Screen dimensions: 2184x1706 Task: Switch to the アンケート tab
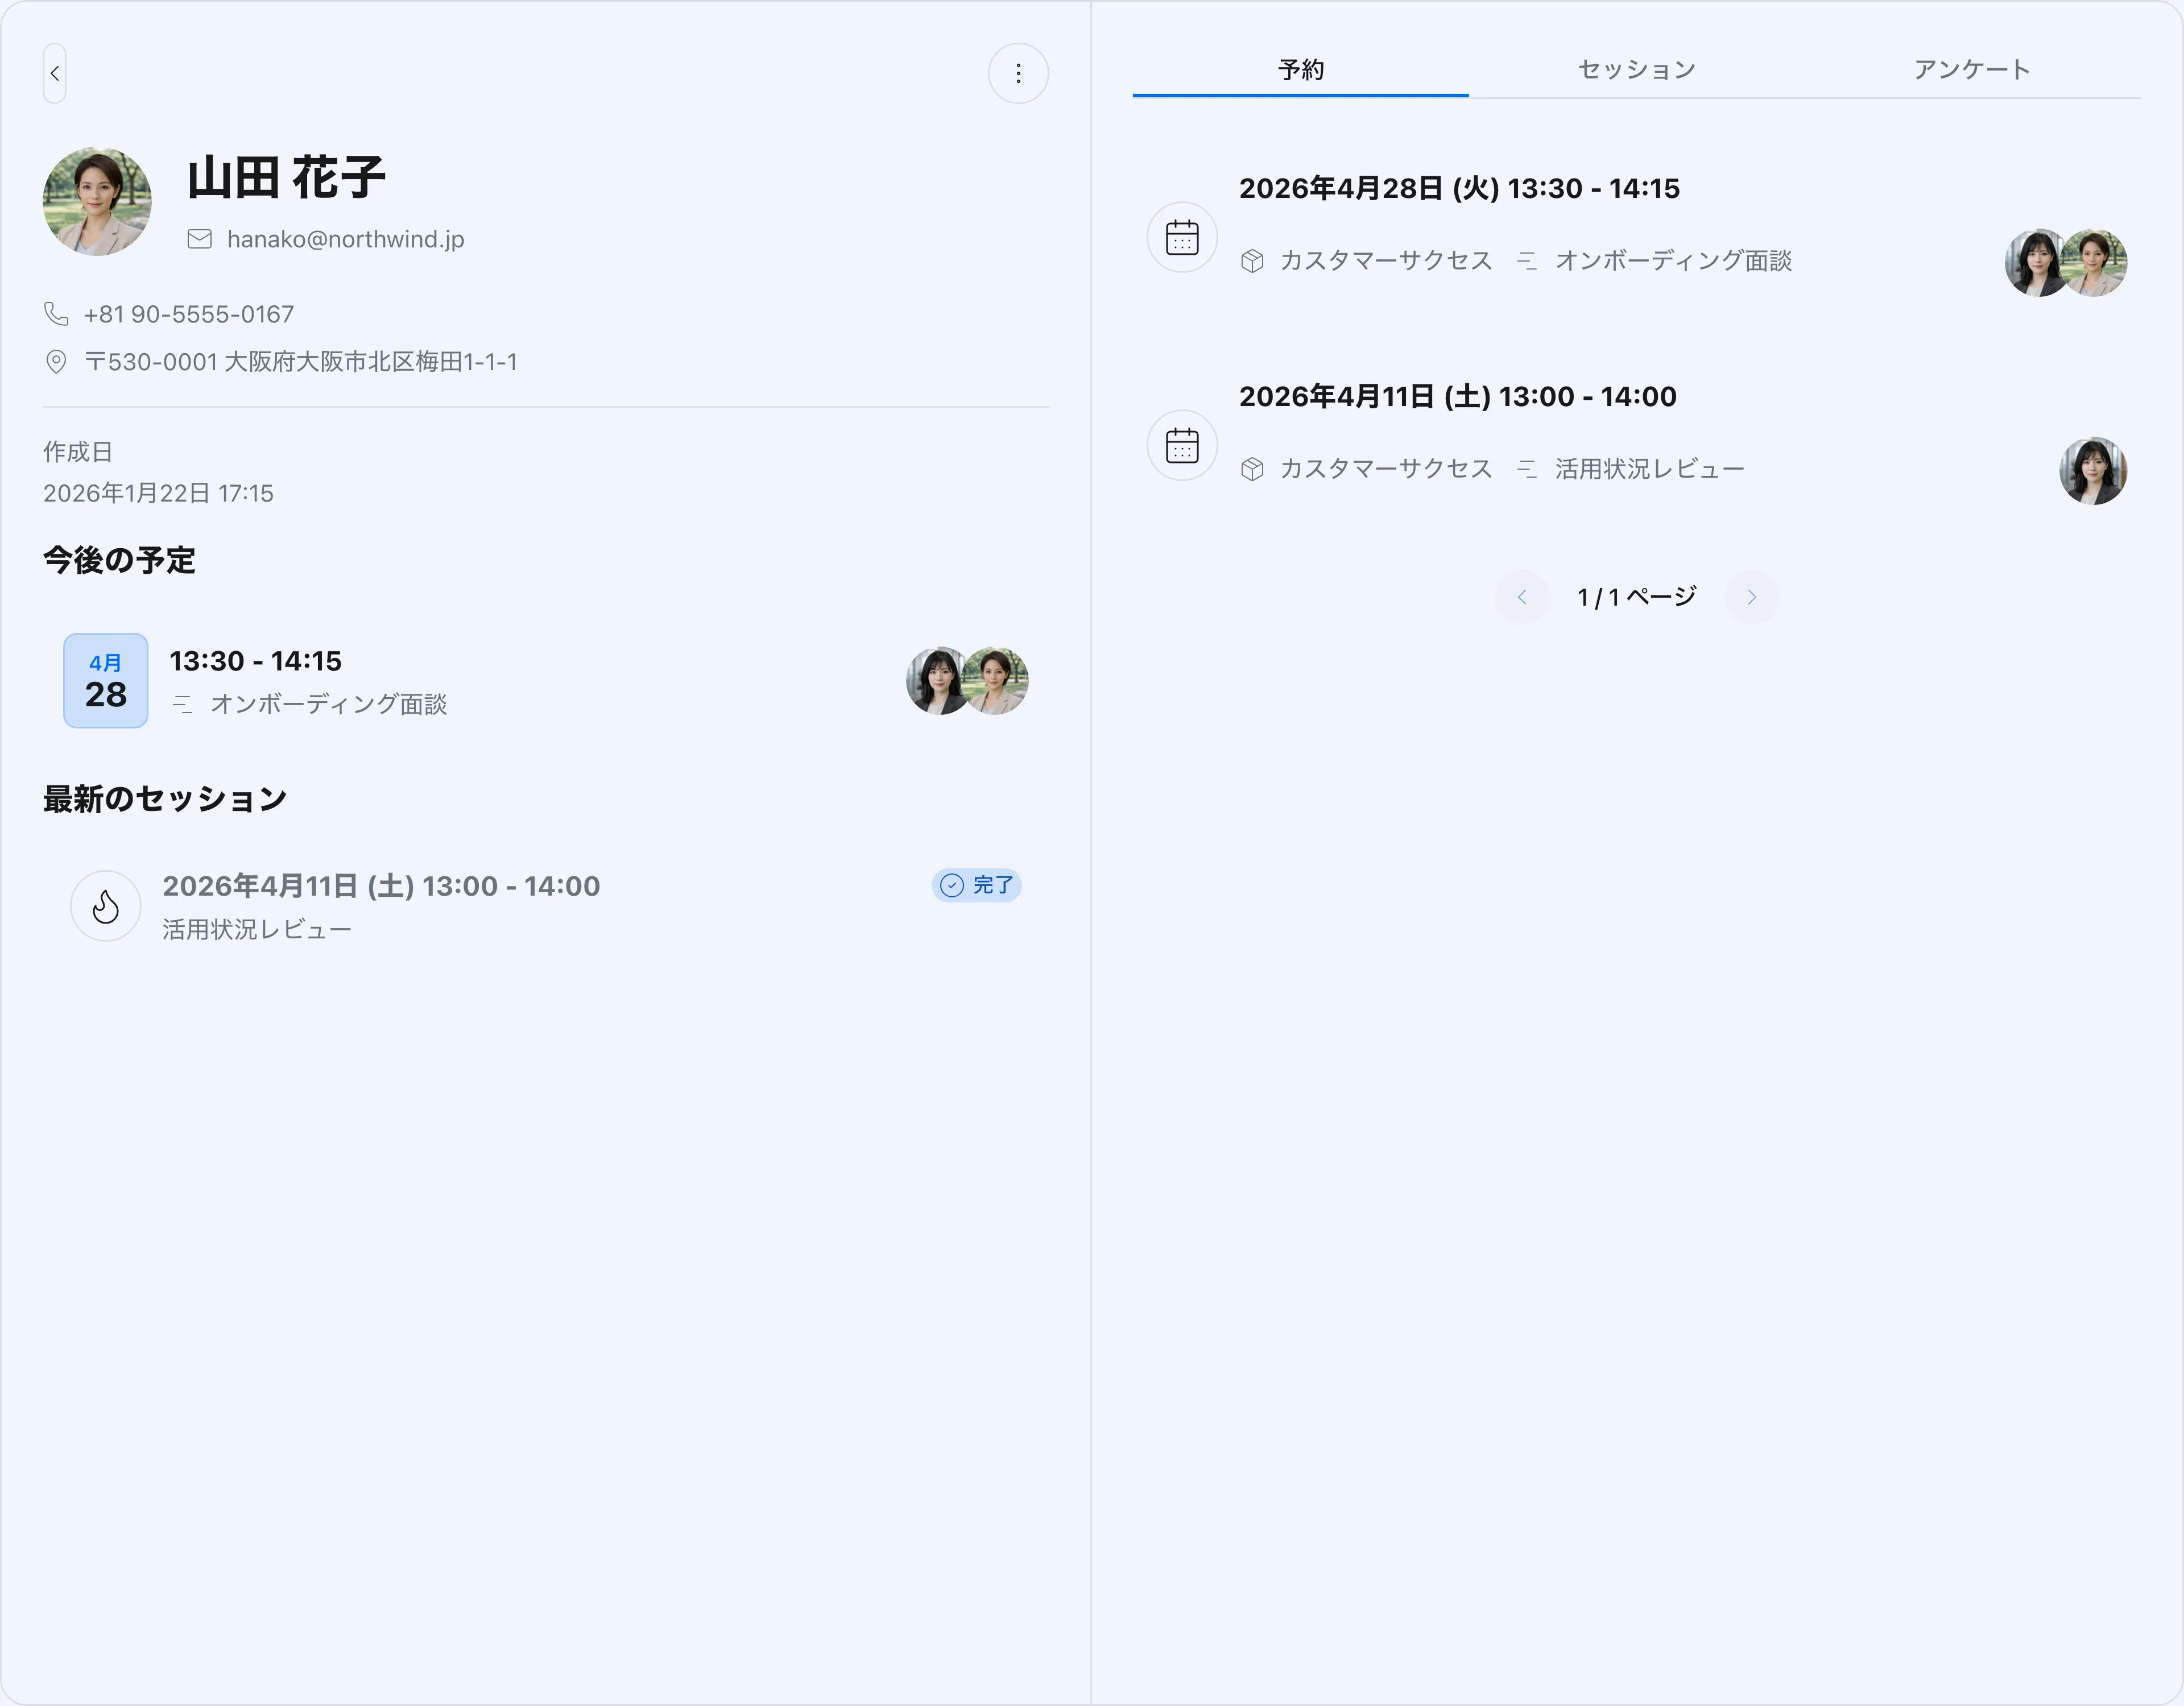click(1972, 70)
